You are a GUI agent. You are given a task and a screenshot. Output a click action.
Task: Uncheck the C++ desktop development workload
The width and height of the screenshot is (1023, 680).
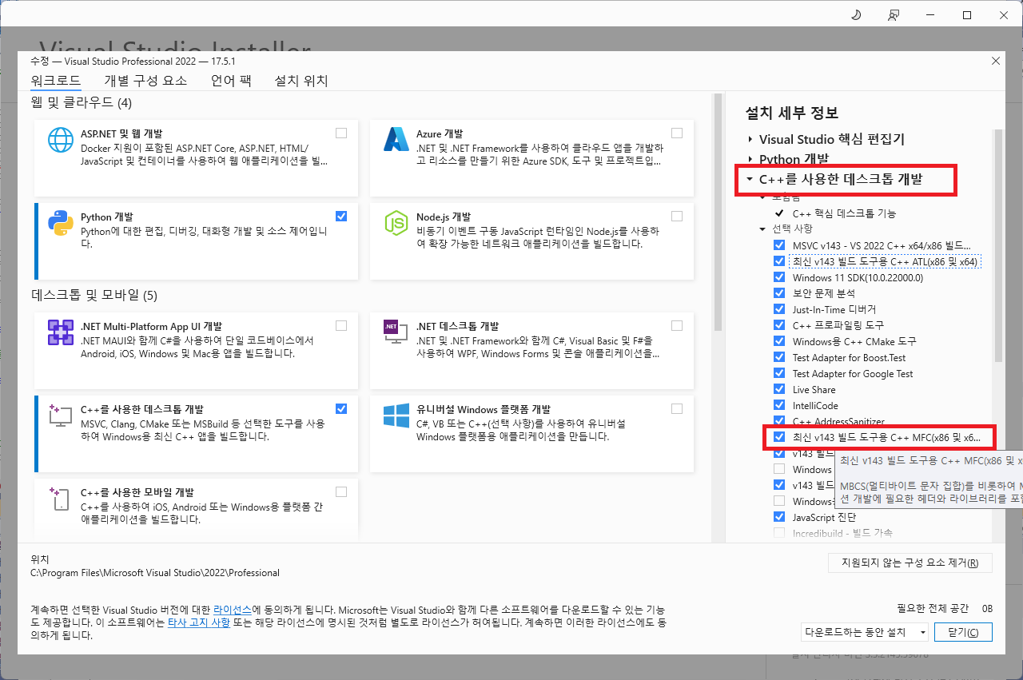[x=341, y=408]
